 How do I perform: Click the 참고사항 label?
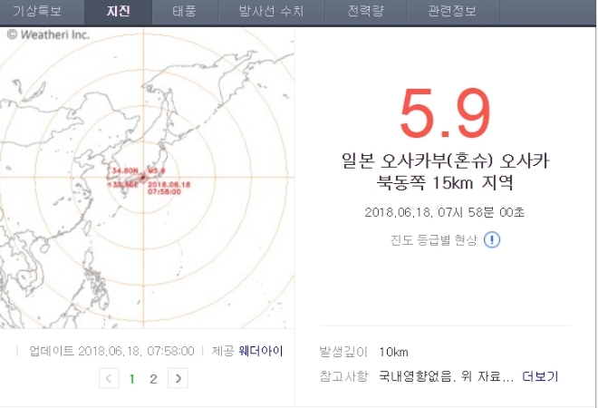tap(343, 376)
